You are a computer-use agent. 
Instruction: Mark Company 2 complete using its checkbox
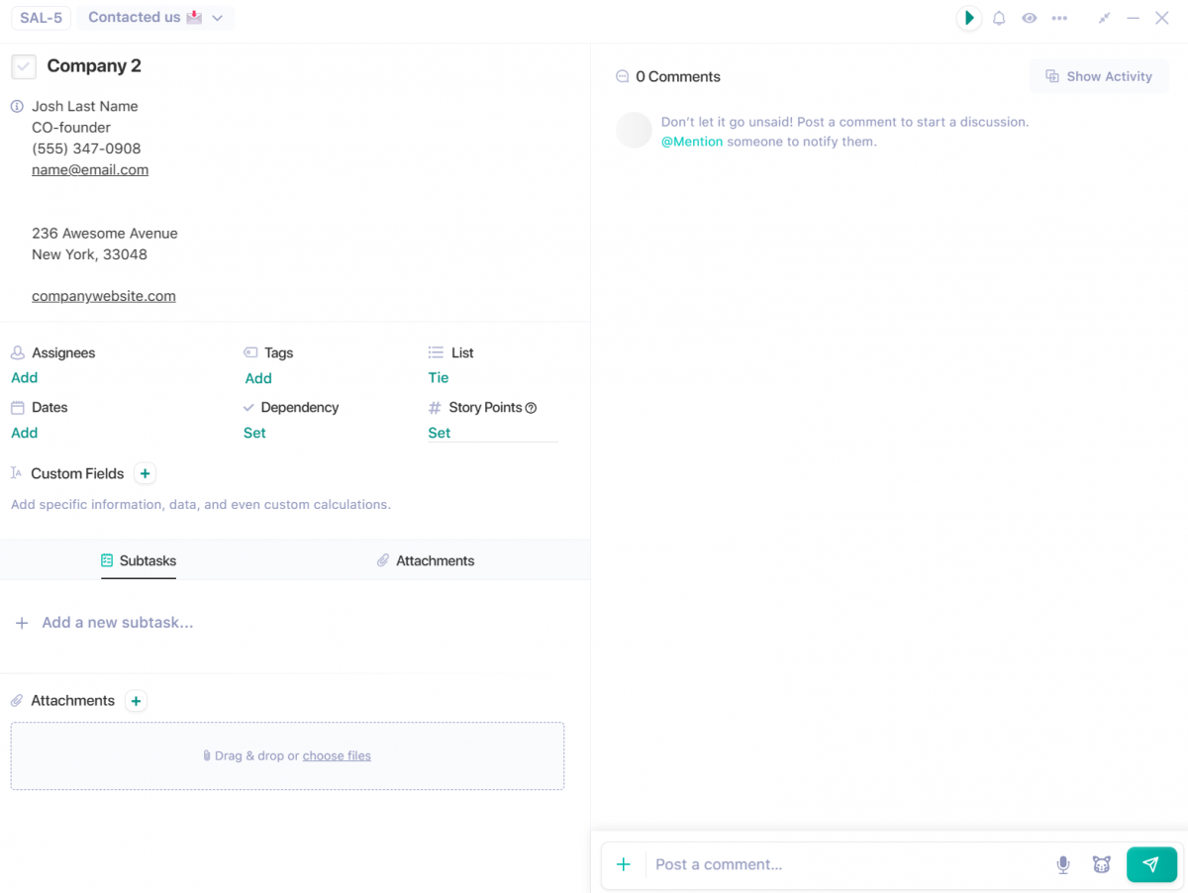point(23,66)
